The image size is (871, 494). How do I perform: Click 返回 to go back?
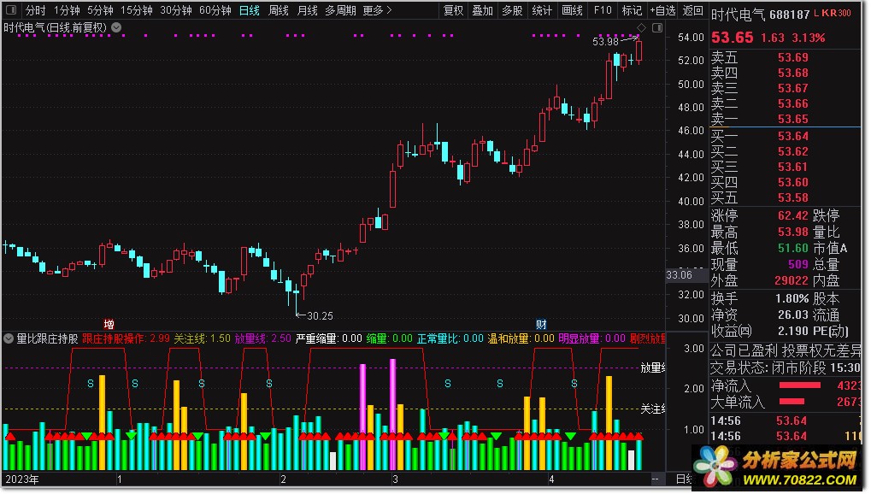coord(692,10)
